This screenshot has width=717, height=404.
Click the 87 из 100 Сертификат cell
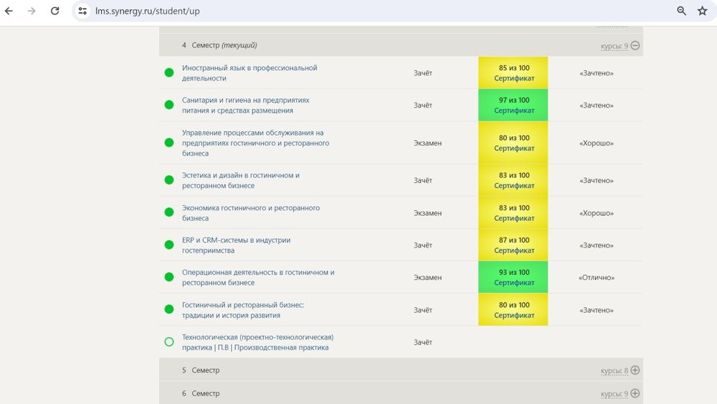point(513,245)
